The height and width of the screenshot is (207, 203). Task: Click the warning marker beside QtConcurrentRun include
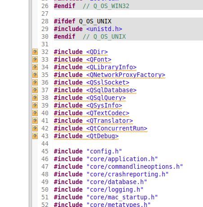click(35, 128)
